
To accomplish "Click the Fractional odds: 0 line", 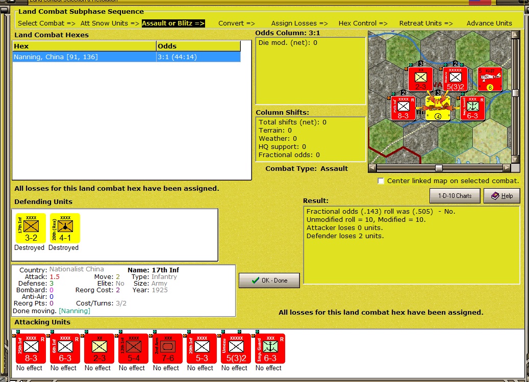I will 289,155.
